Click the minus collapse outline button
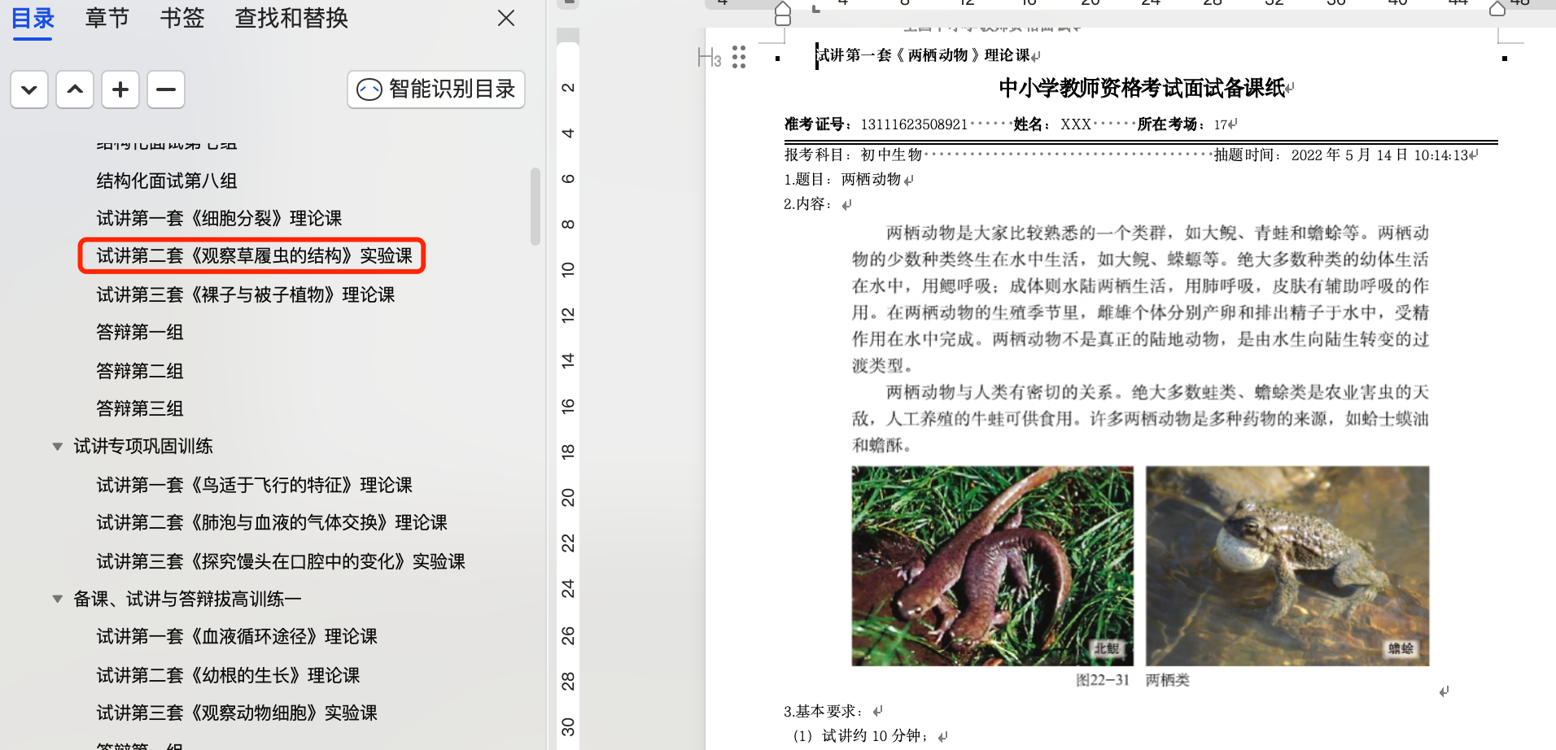 coord(166,89)
